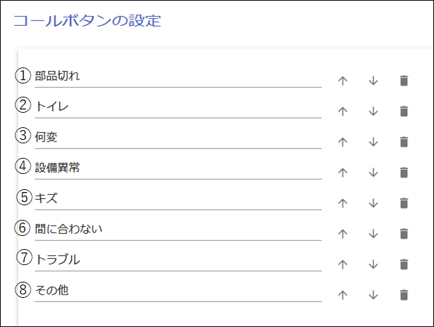Viewport: 434px width, 327px height.
Task: Delete the キズ call button
Action: [403, 203]
